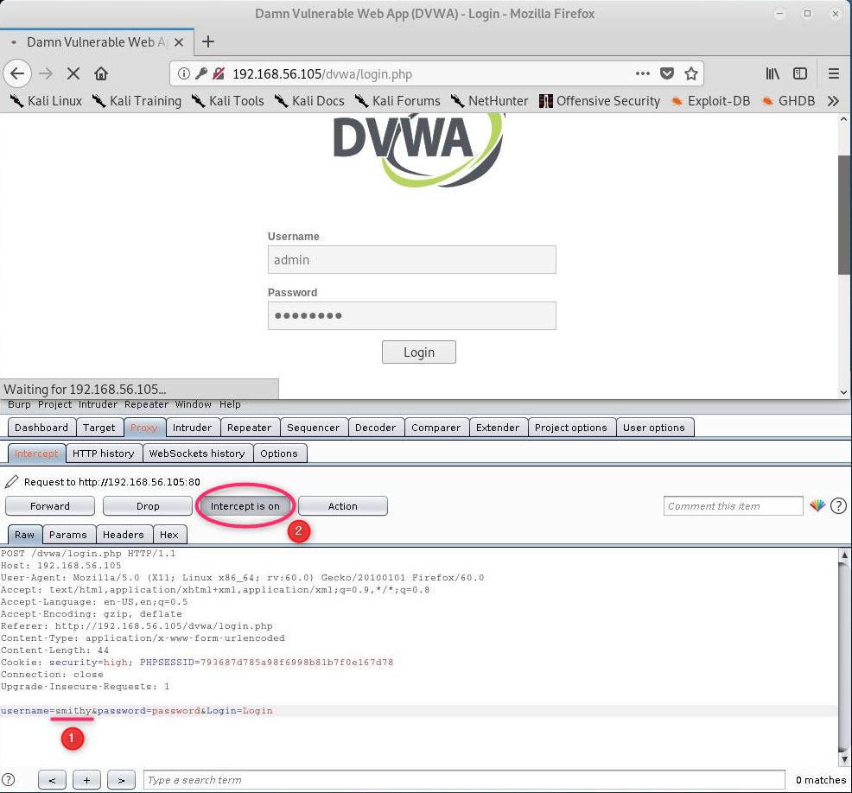Click the help icon beside comment field
Screen dimensions: 852x793
pyautogui.click(x=838, y=505)
